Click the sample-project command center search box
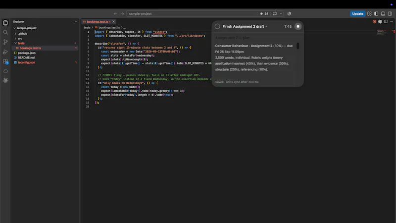Screen dimensions: 396x223 pyautogui.click(x=192, y=14)
